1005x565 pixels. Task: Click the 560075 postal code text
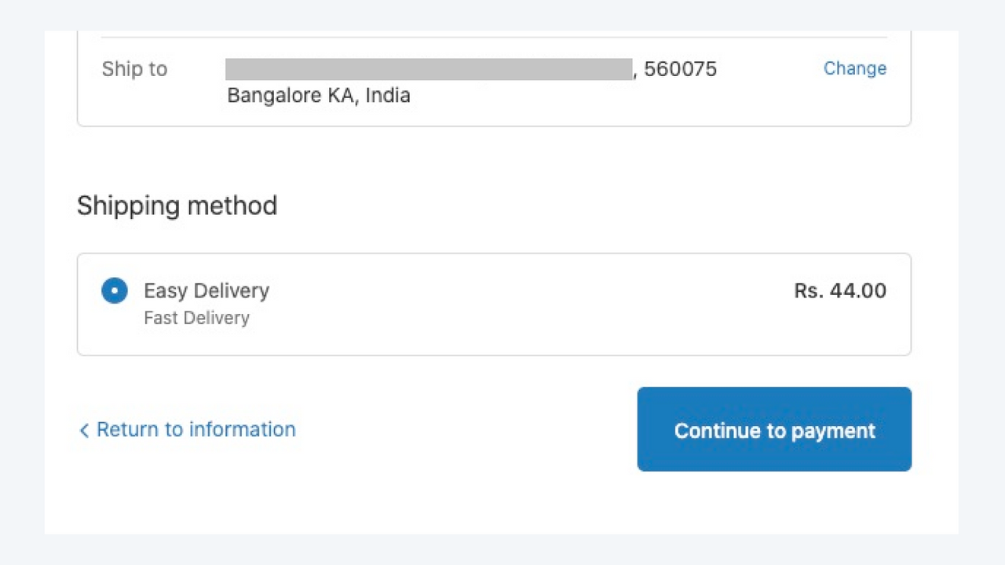680,69
